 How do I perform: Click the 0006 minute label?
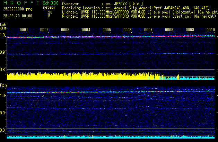128,30
